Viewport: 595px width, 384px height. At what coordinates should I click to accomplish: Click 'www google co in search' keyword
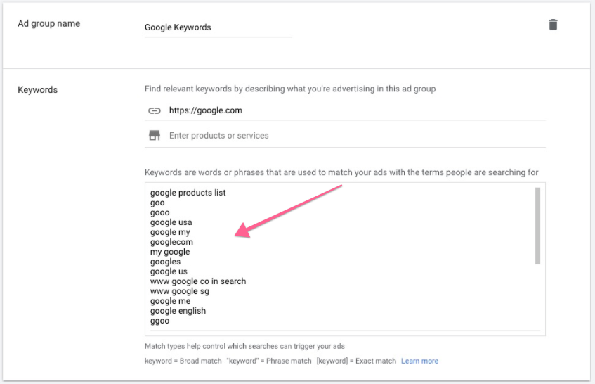pyautogui.click(x=198, y=281)
